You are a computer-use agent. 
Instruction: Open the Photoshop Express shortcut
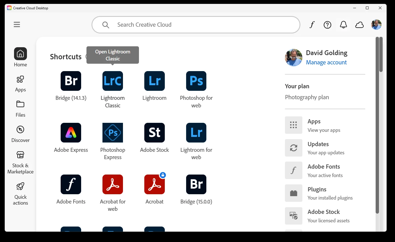(x=113, y=133)
